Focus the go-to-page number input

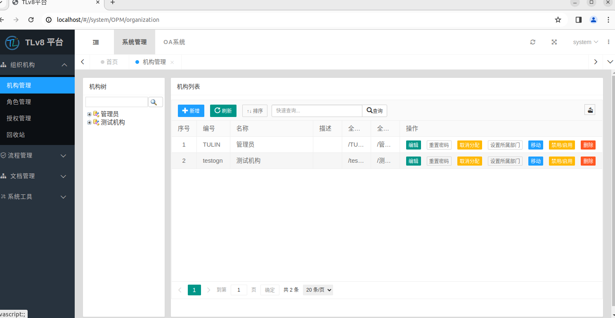[x=239, y=290]
